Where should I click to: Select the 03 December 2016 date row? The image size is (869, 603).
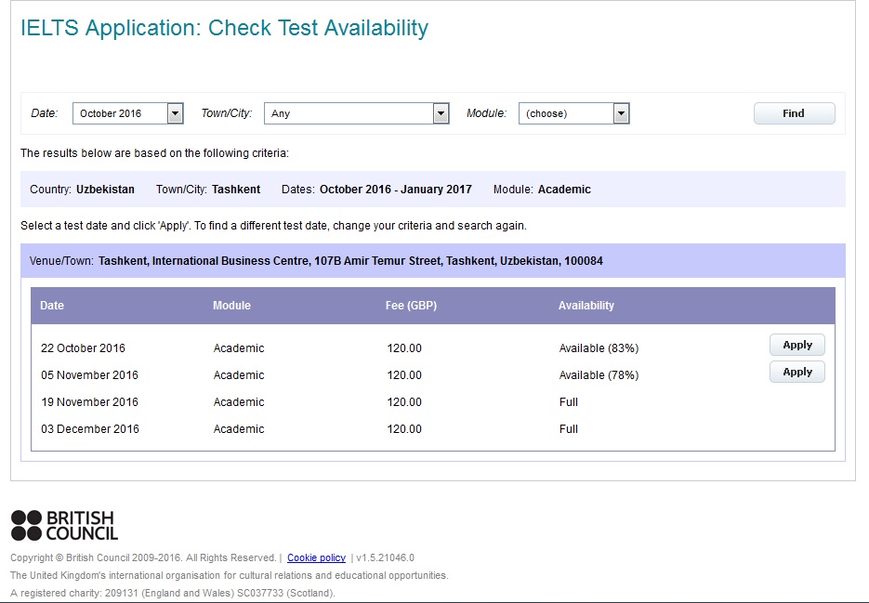pos(89,429)
